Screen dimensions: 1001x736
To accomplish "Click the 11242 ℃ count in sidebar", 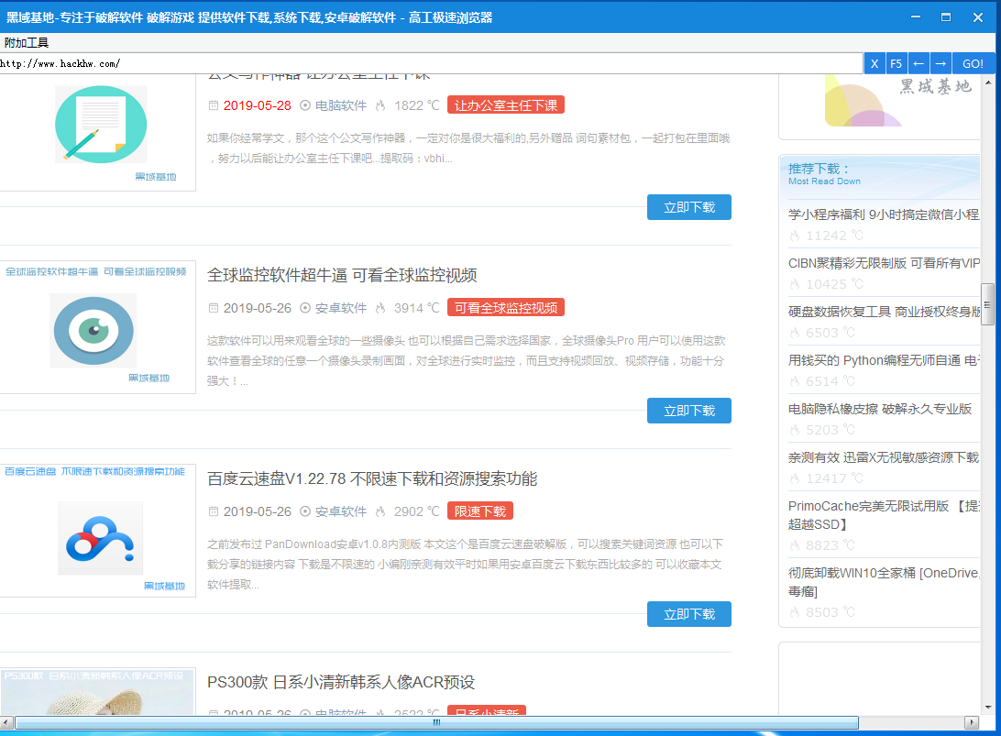I will [834, 236].
